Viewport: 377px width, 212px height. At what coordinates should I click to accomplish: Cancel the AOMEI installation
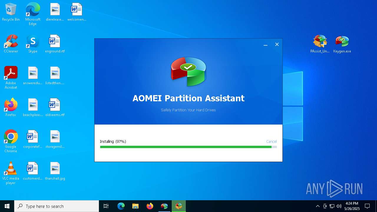271,142
